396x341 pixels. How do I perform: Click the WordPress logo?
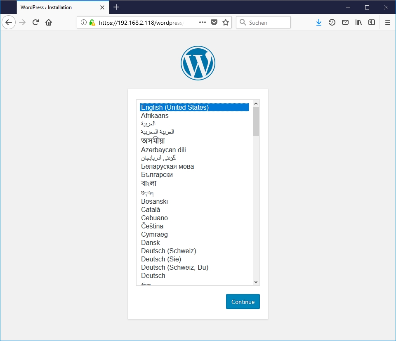coord(198,63)
